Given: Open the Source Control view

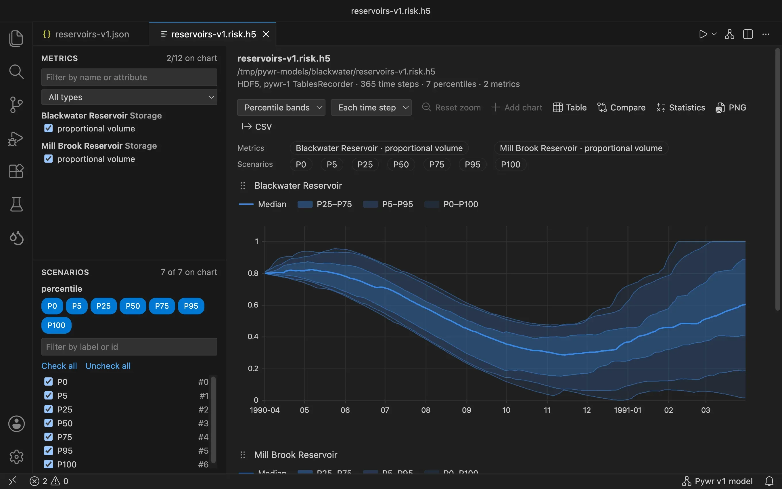Looking at the screenshot, I should (x=16, y=105).
